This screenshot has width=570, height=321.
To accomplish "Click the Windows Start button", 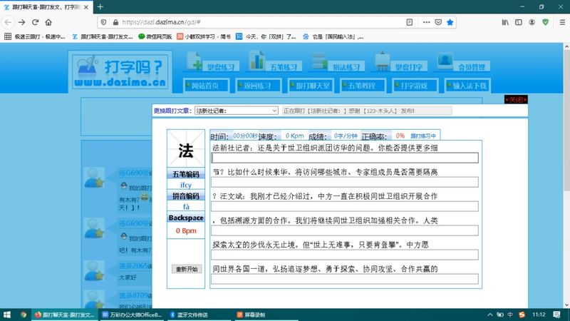I will point(9,314).
